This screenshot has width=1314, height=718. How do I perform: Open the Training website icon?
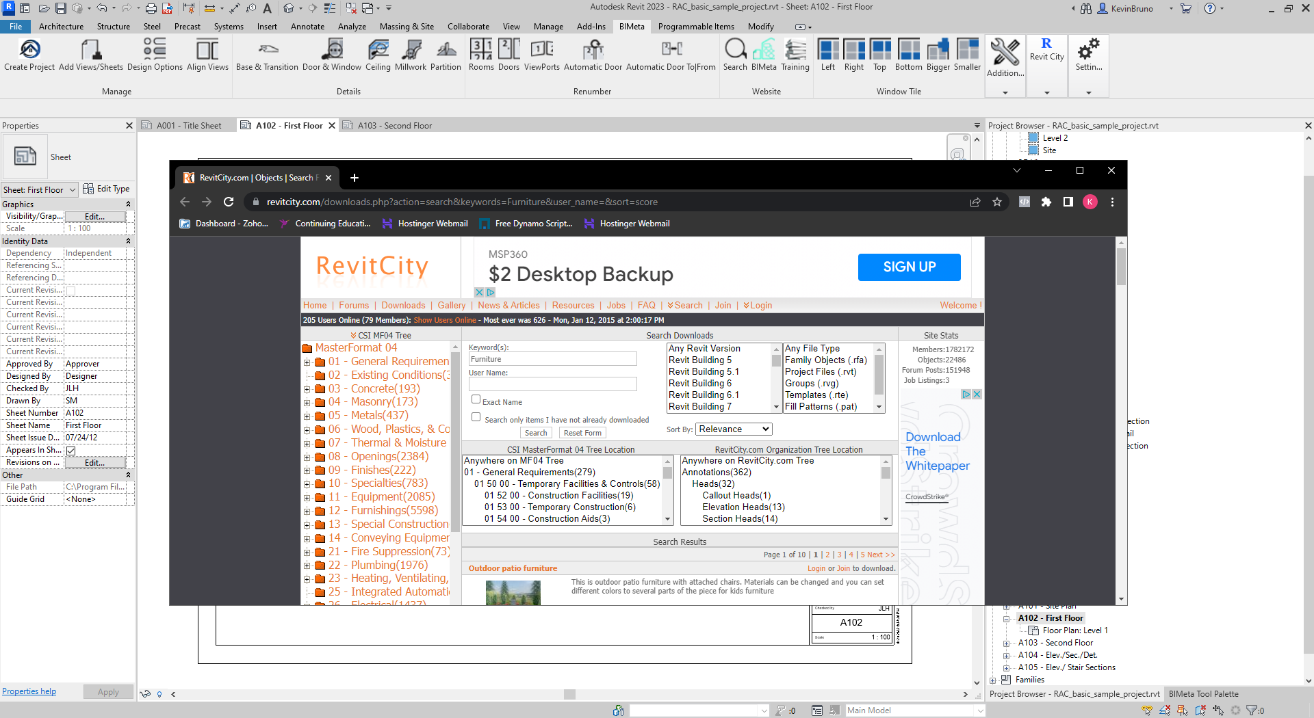click(x=795, y=55)
